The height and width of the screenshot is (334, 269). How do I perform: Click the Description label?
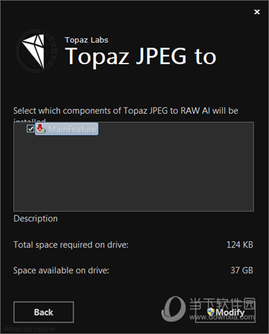pyautogui.click(x=35, y=218)
